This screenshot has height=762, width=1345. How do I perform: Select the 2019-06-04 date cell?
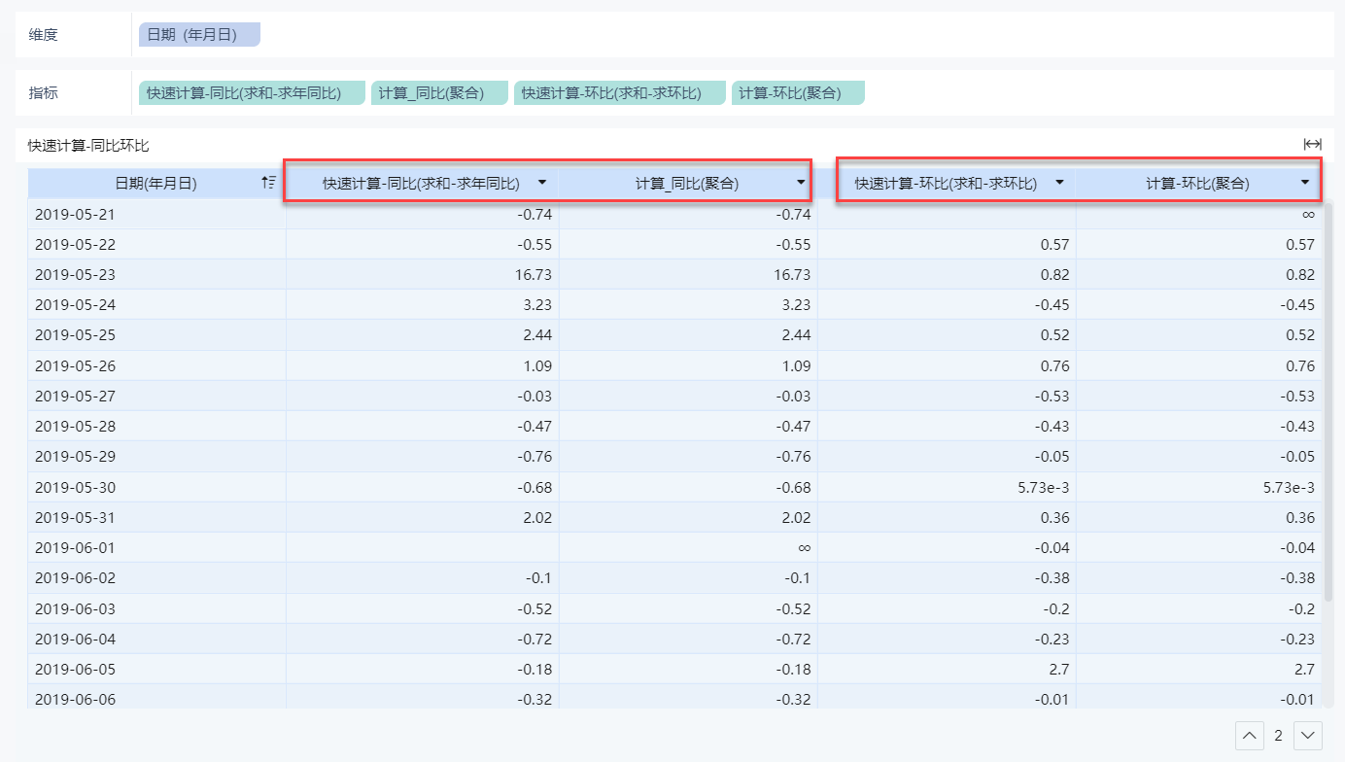157,639
